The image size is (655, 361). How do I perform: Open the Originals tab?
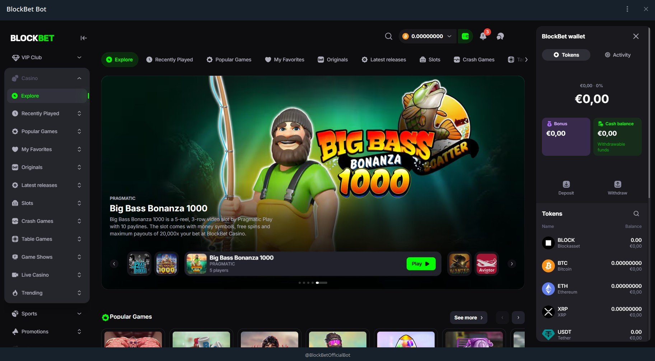[x=333, y=60]
